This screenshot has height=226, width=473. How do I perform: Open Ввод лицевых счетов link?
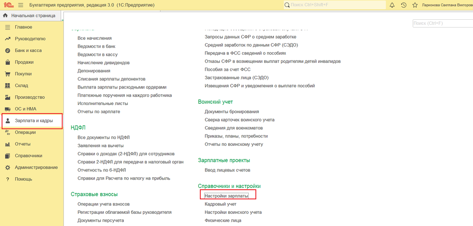point(227,170)
